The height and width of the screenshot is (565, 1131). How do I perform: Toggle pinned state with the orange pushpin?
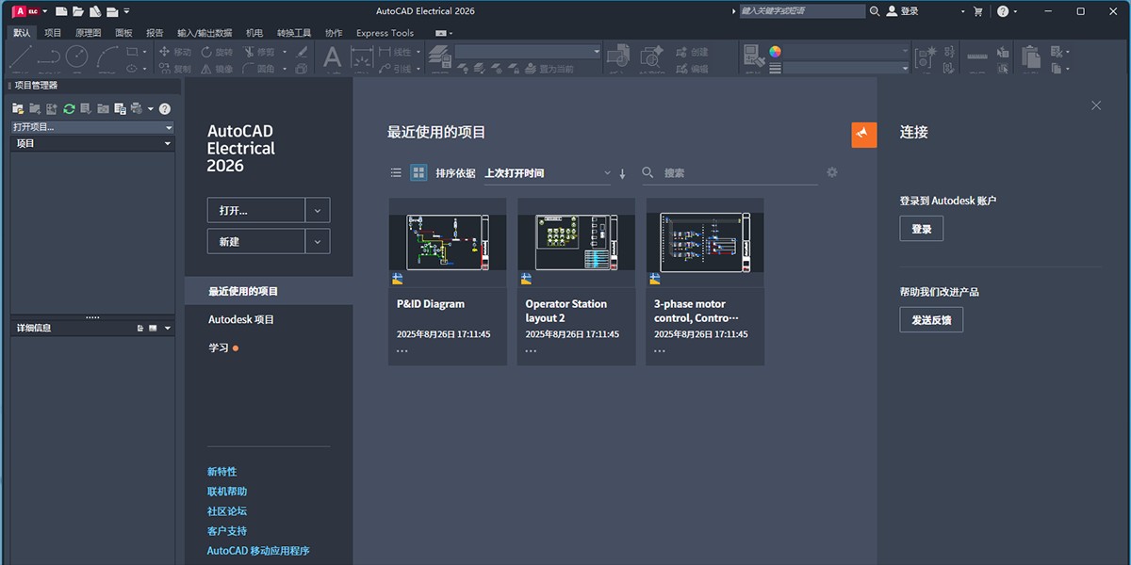[863, 135]
